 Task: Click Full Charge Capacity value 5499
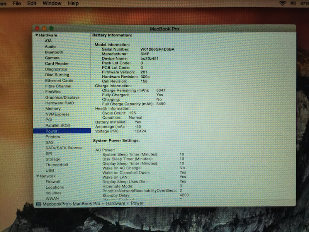pos(161,104)
